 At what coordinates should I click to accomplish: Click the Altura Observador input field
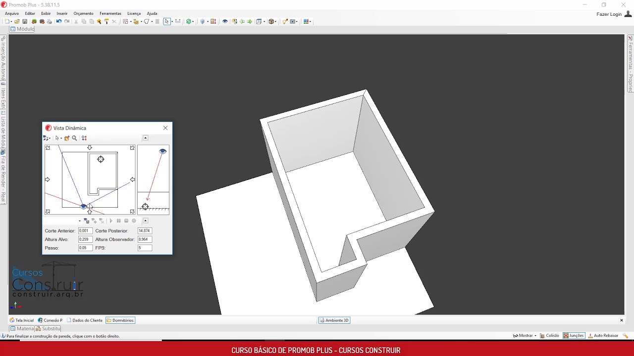145,239
